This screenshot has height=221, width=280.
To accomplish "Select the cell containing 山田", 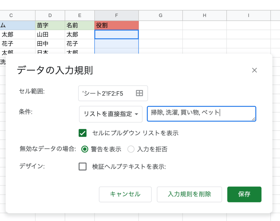I will (x=50, y=35).
